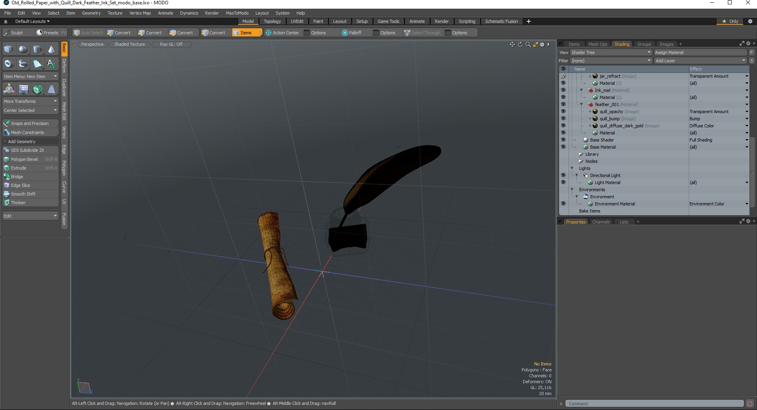The image size is (757, 410).
Task: Open the More Transforms dropdown
Action: [x=31, y=101]
